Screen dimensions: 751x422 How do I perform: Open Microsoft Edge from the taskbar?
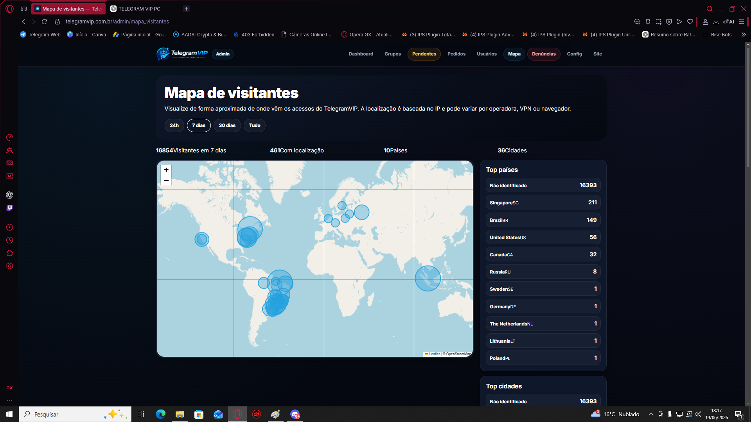(161, 414)
